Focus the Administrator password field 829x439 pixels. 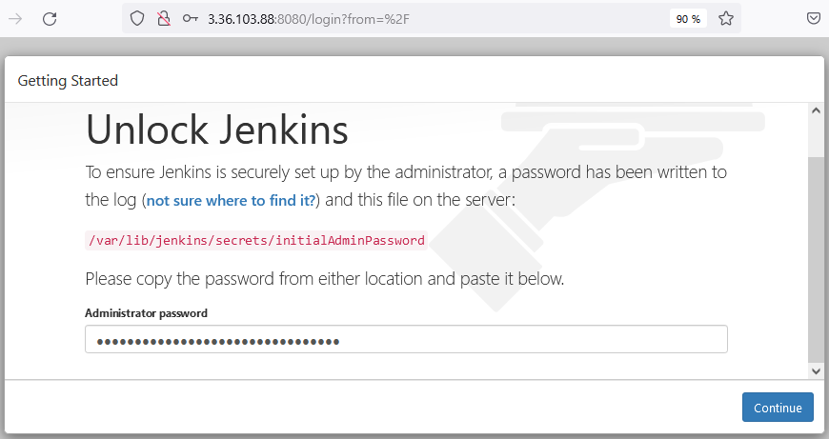[x=406, y=339]
